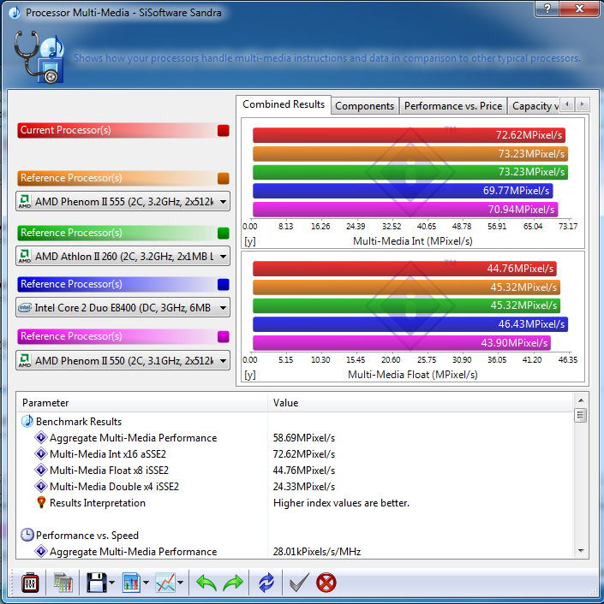Screen dimensions: 604x604
Task: Click the Multi-Media Int (MPixel/s) chart title
Action: [413, 241]
